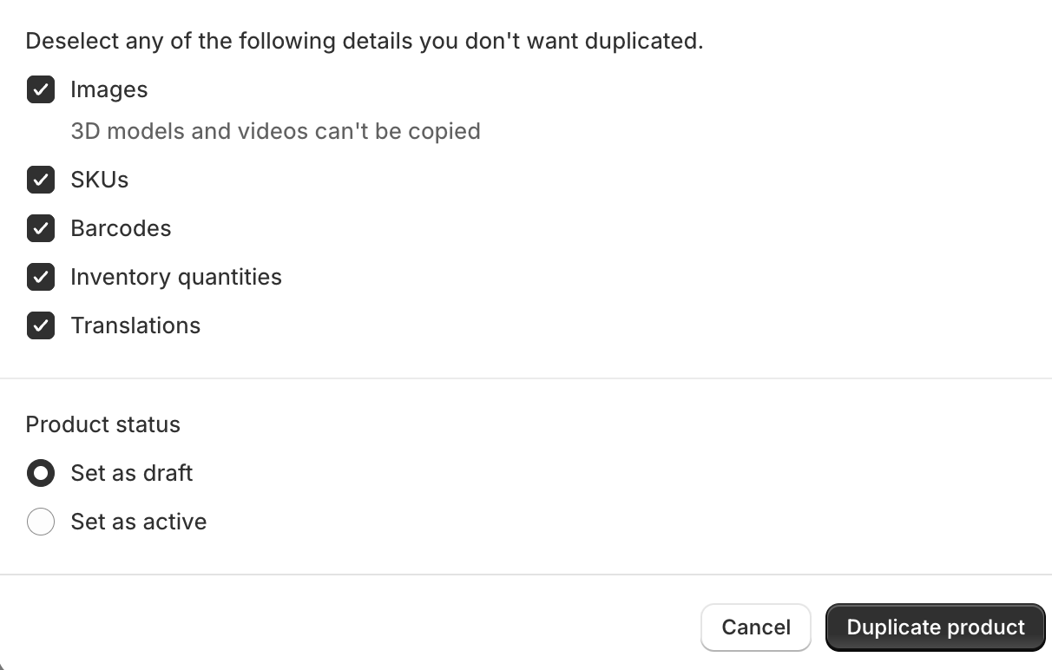The height and width of the screenshot is (670, 1052).
Task: Click the Duplicate product button
Action: pyautogui.click(x=935, y=627)
